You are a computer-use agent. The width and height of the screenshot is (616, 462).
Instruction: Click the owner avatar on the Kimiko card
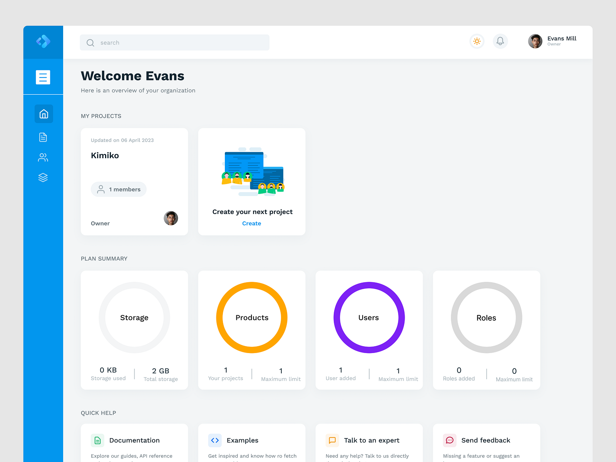[x=171, y=218]
